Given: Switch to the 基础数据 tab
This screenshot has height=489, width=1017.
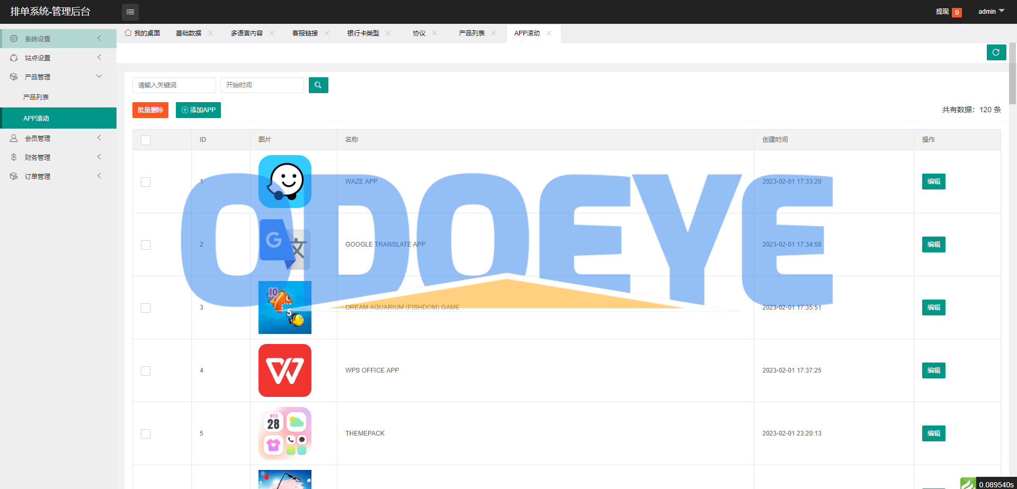Looking at the screenshot, I should point(189,33).
